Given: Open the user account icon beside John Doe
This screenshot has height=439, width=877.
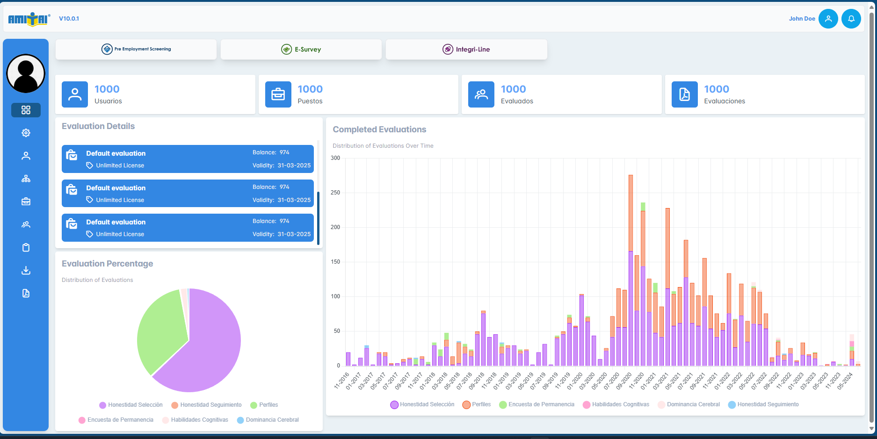Looking at the screenshot, I should click(828, 19).
